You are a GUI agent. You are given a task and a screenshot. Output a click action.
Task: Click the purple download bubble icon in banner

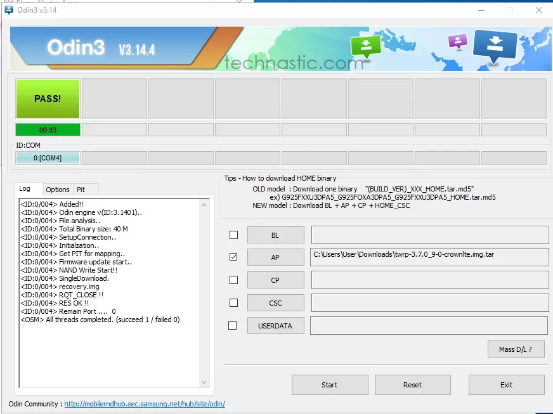click(458, 41)
